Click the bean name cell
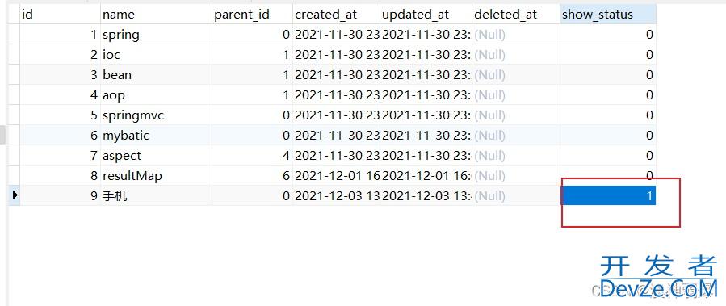 pos(156,75)
